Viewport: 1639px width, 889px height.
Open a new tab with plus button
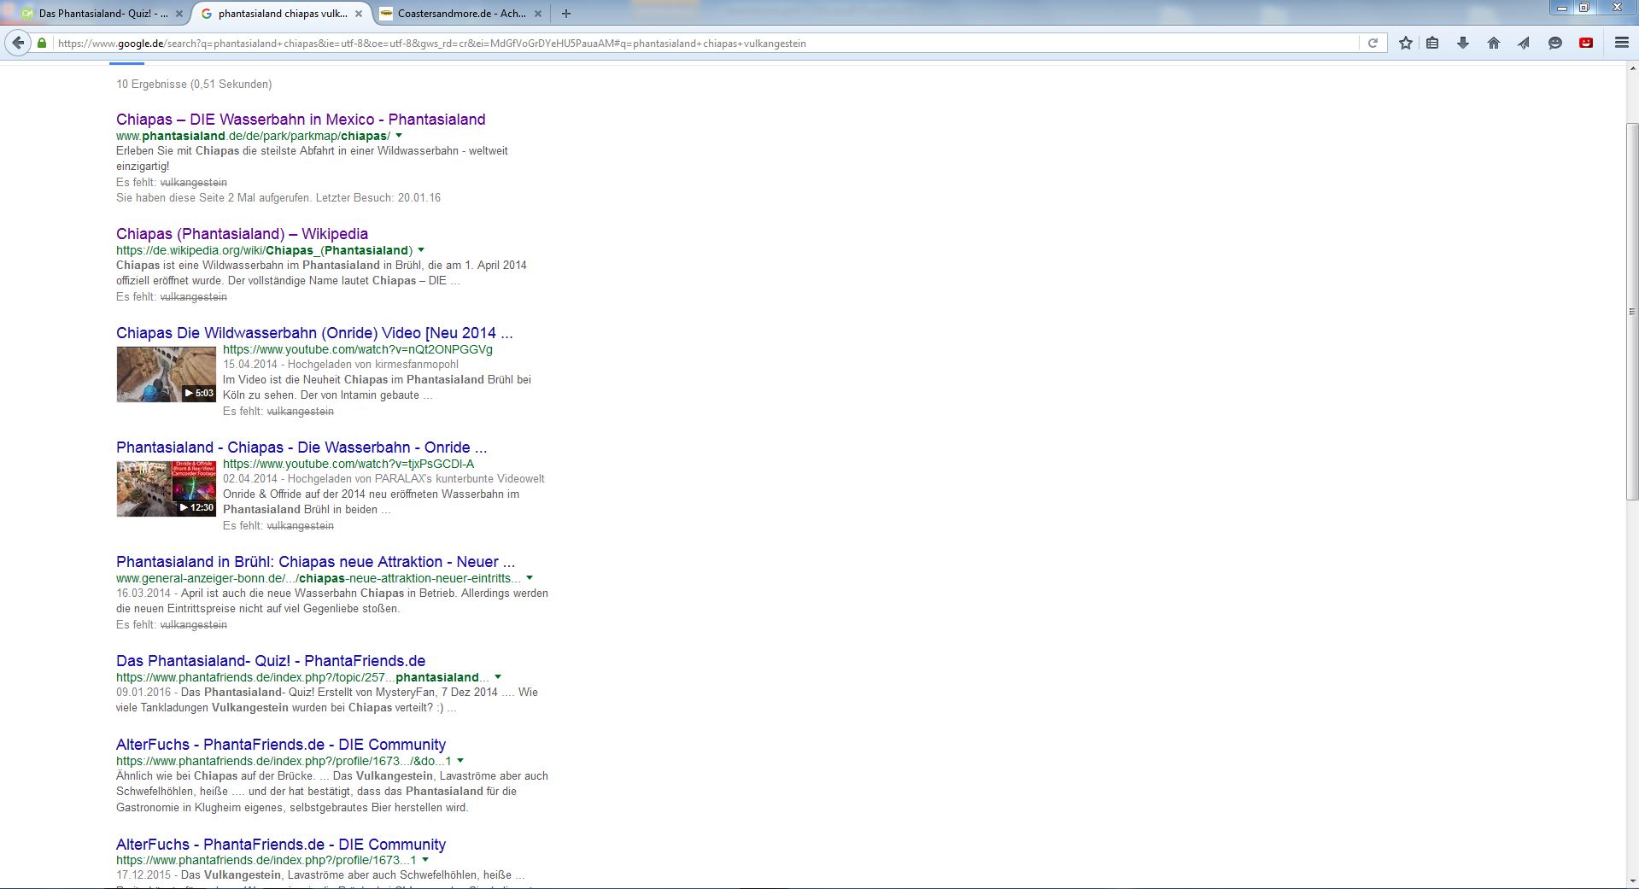point(565,14)
